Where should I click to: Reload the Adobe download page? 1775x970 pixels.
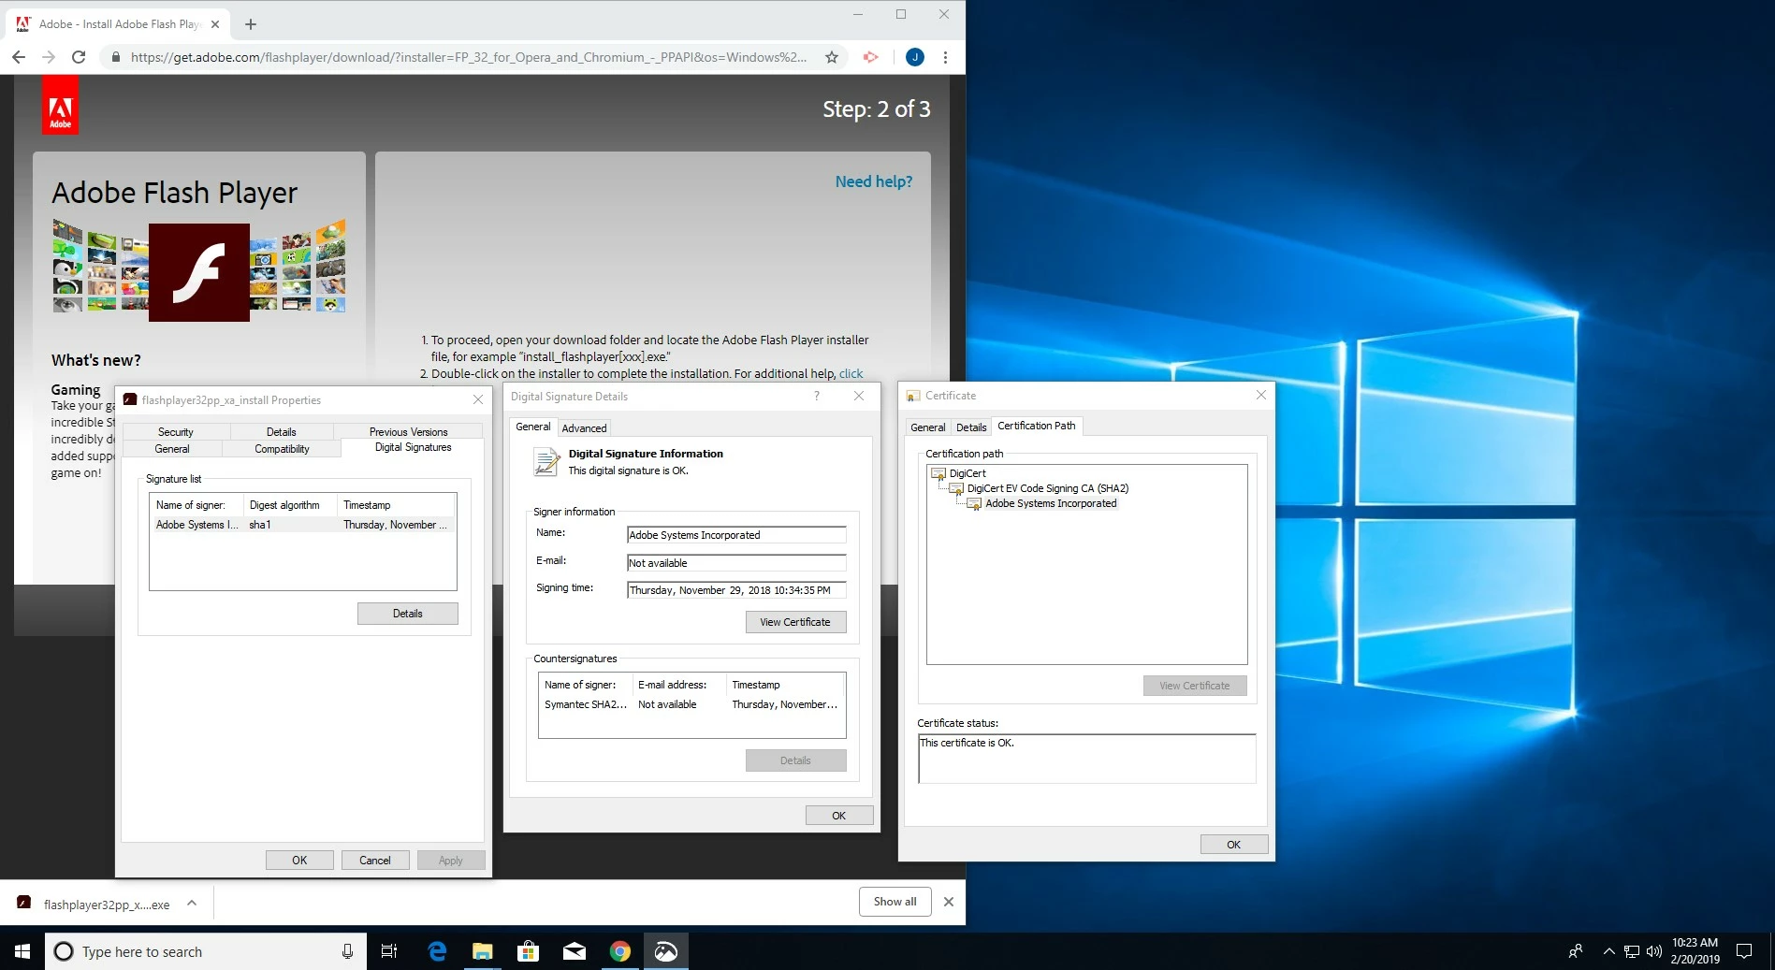[79, 57]
